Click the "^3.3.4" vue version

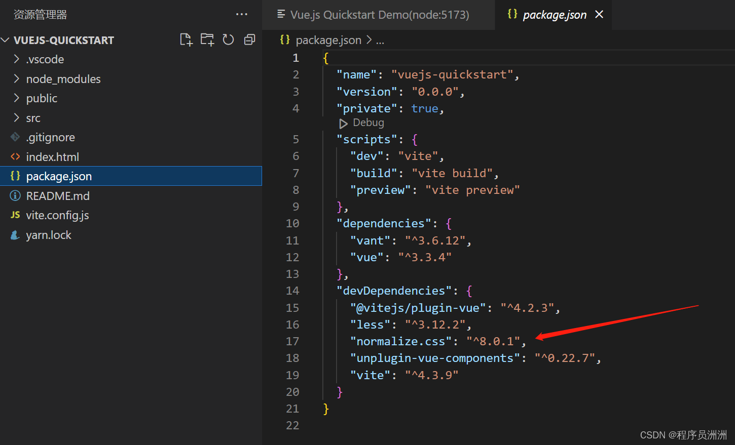point(425,257)
